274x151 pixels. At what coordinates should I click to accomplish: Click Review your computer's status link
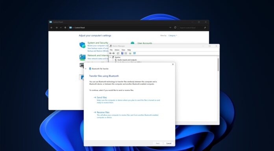(98, 45)
